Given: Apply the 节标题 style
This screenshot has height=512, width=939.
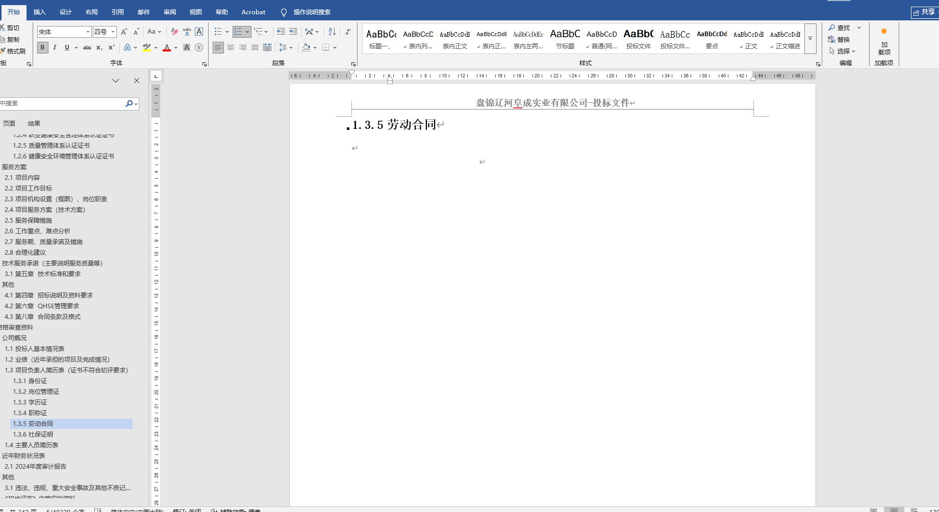Looking at the screenshot, I should click(x=565, y=39).
